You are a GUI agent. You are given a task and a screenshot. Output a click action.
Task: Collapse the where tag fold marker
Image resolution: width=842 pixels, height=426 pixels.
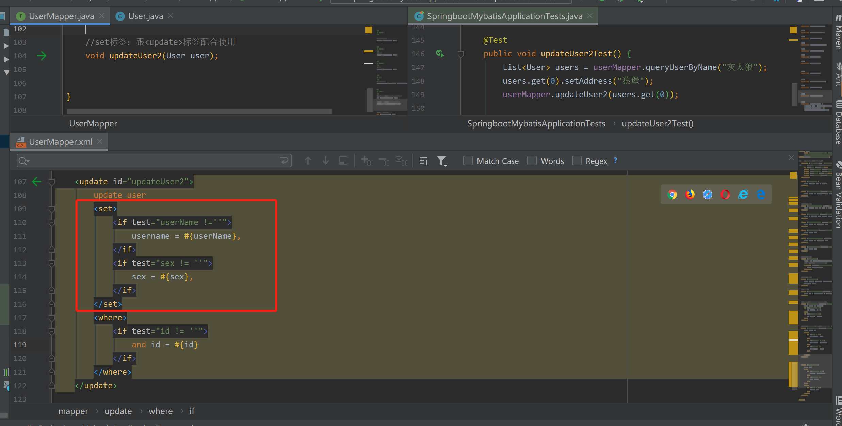(x=52, y=318)
